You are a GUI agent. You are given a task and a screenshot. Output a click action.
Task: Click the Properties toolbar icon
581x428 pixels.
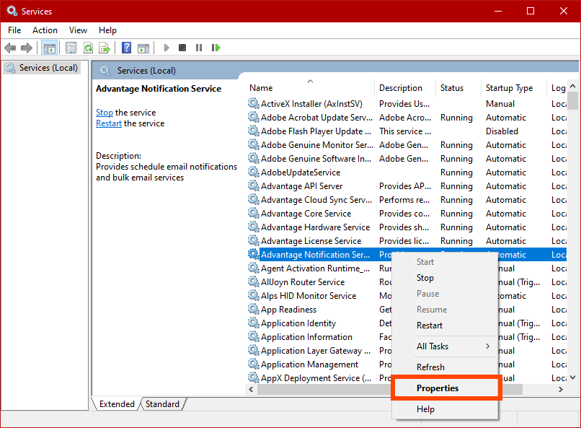pyautogui.click(x=71, y=48)
